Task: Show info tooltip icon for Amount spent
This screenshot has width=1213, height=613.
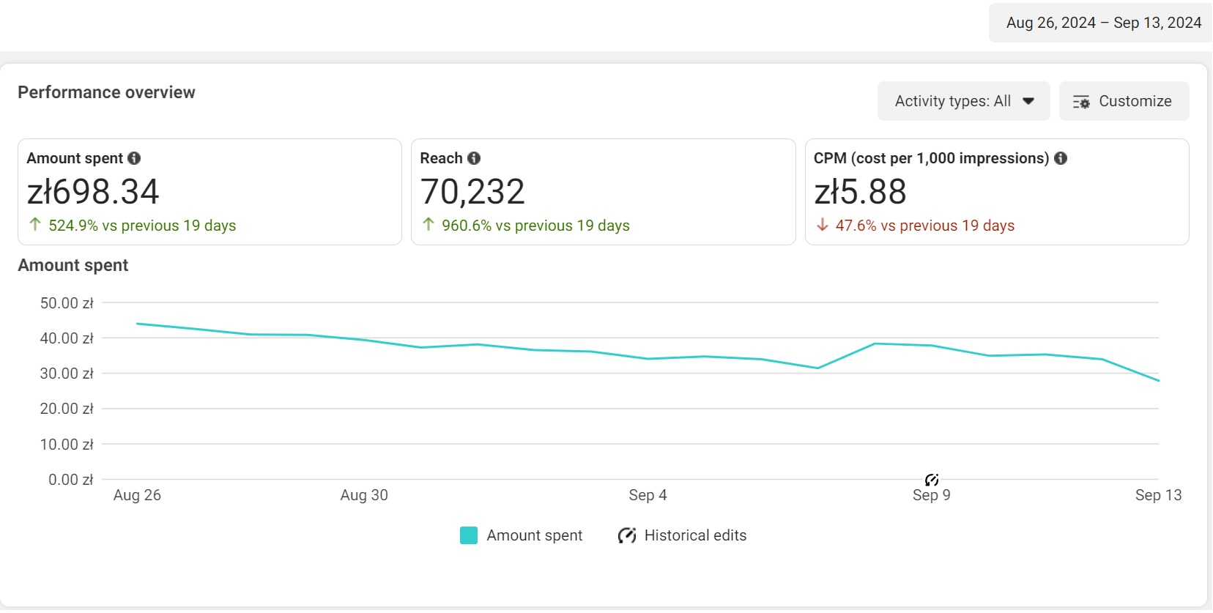Action: (x=134, y=158)
